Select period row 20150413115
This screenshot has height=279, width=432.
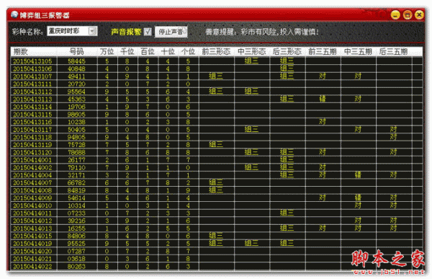216,114
